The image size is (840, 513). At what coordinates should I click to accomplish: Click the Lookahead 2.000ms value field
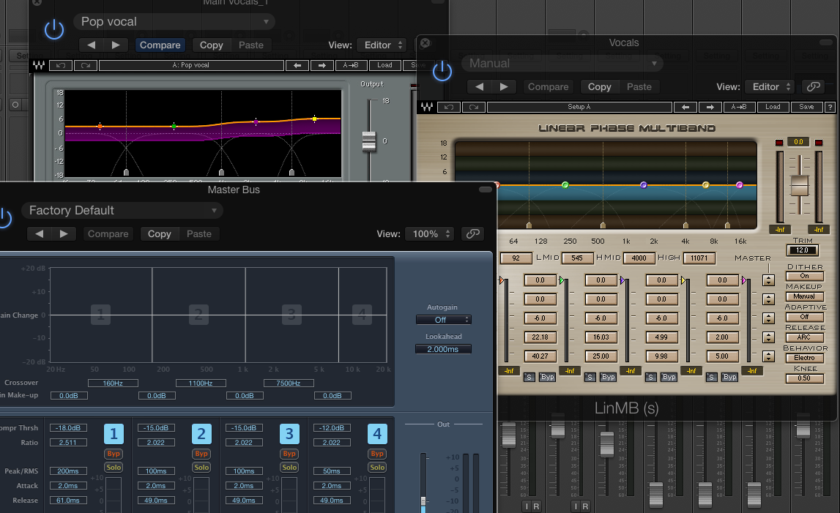tap(443, 349)
